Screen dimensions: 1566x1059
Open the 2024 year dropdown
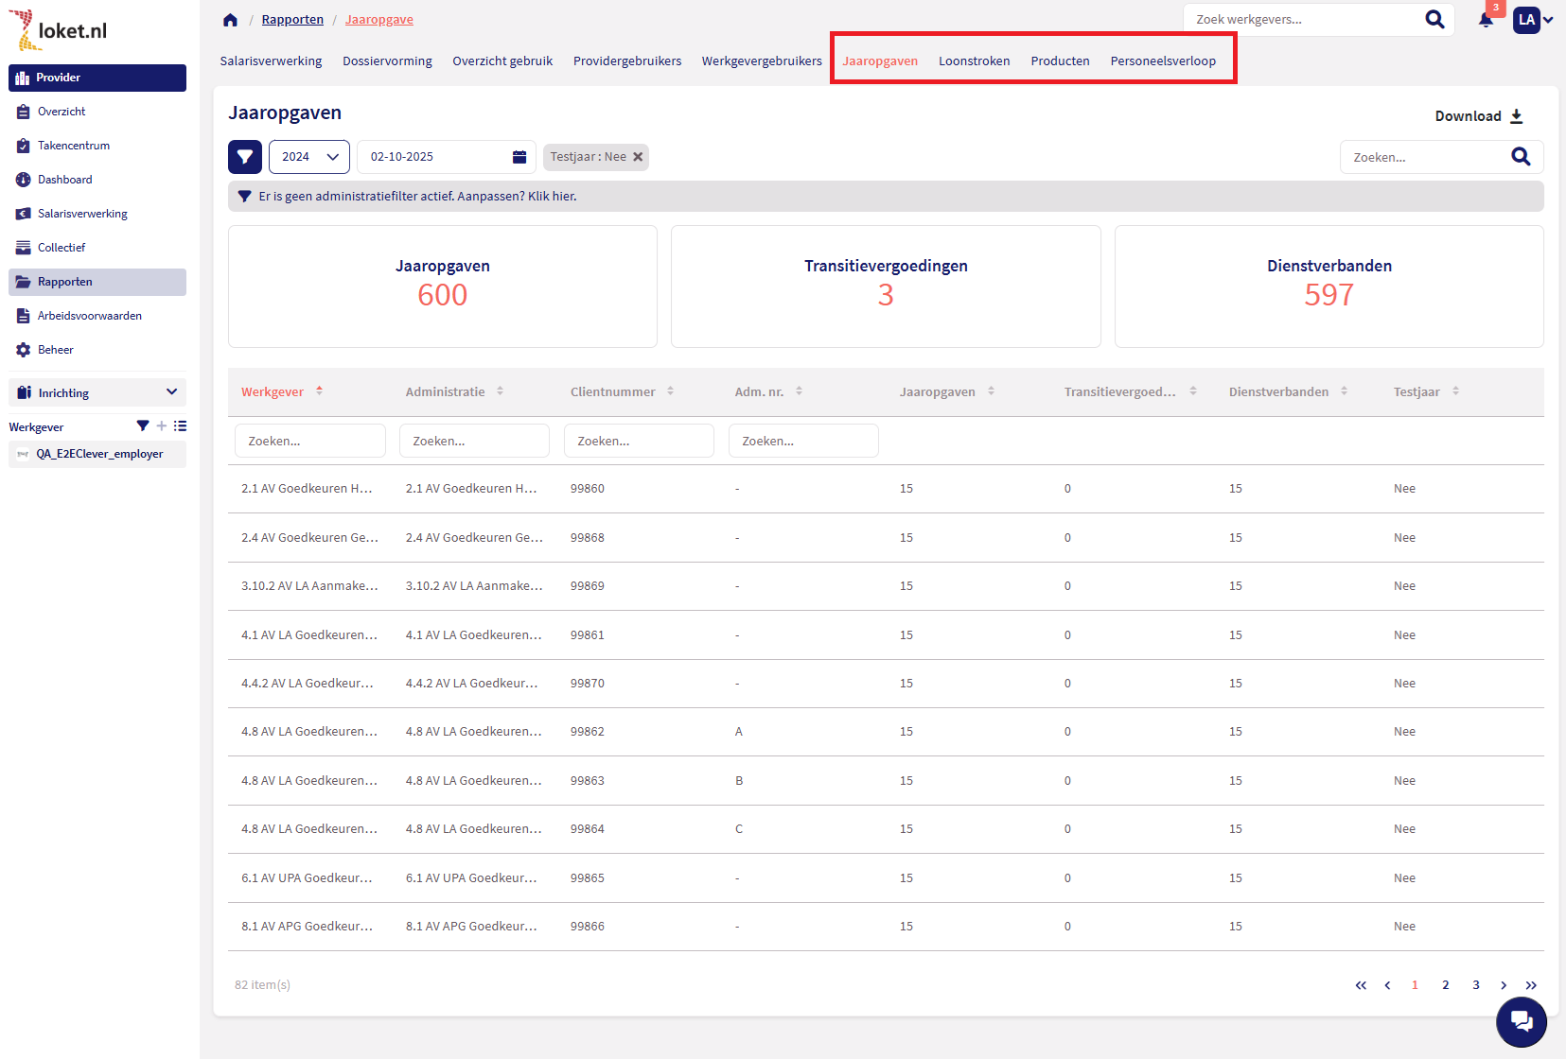click(x=309, y=157)
